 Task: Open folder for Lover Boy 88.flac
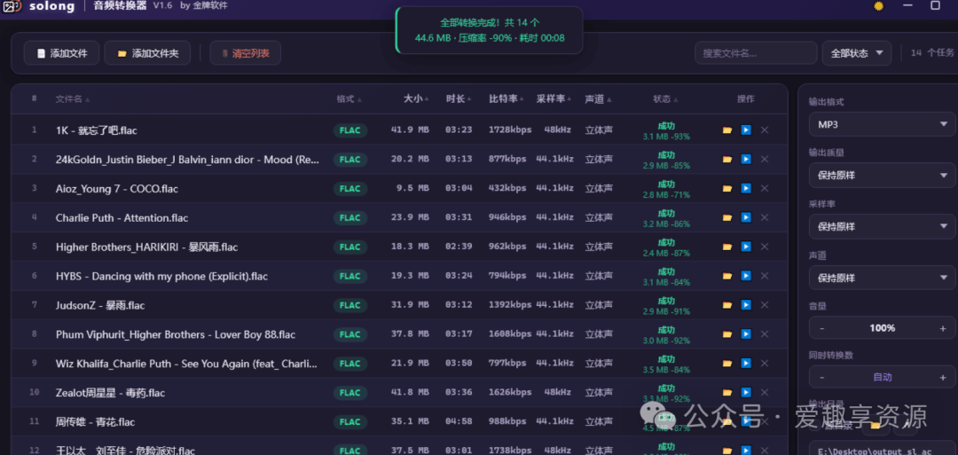727,334
